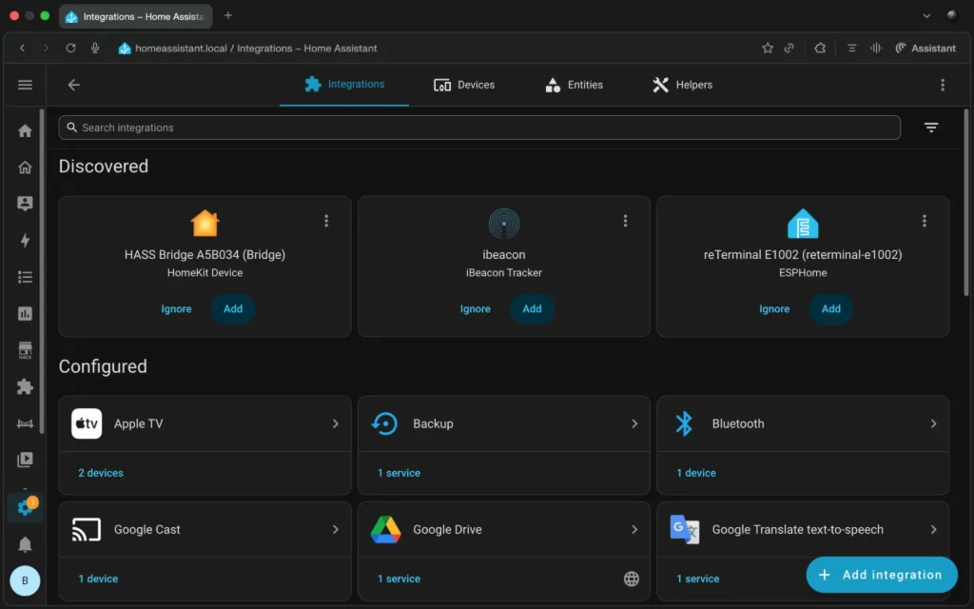Click the Apple TV integration logo
Viewport: 974px width, 609px height.
(87, 423)
